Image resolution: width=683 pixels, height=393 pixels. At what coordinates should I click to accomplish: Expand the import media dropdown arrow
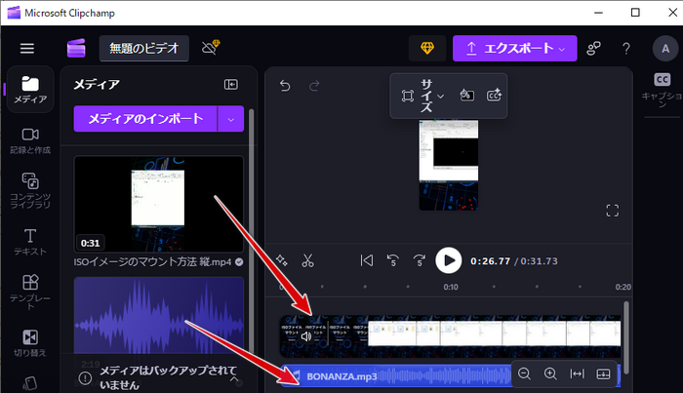coord(231,118)
